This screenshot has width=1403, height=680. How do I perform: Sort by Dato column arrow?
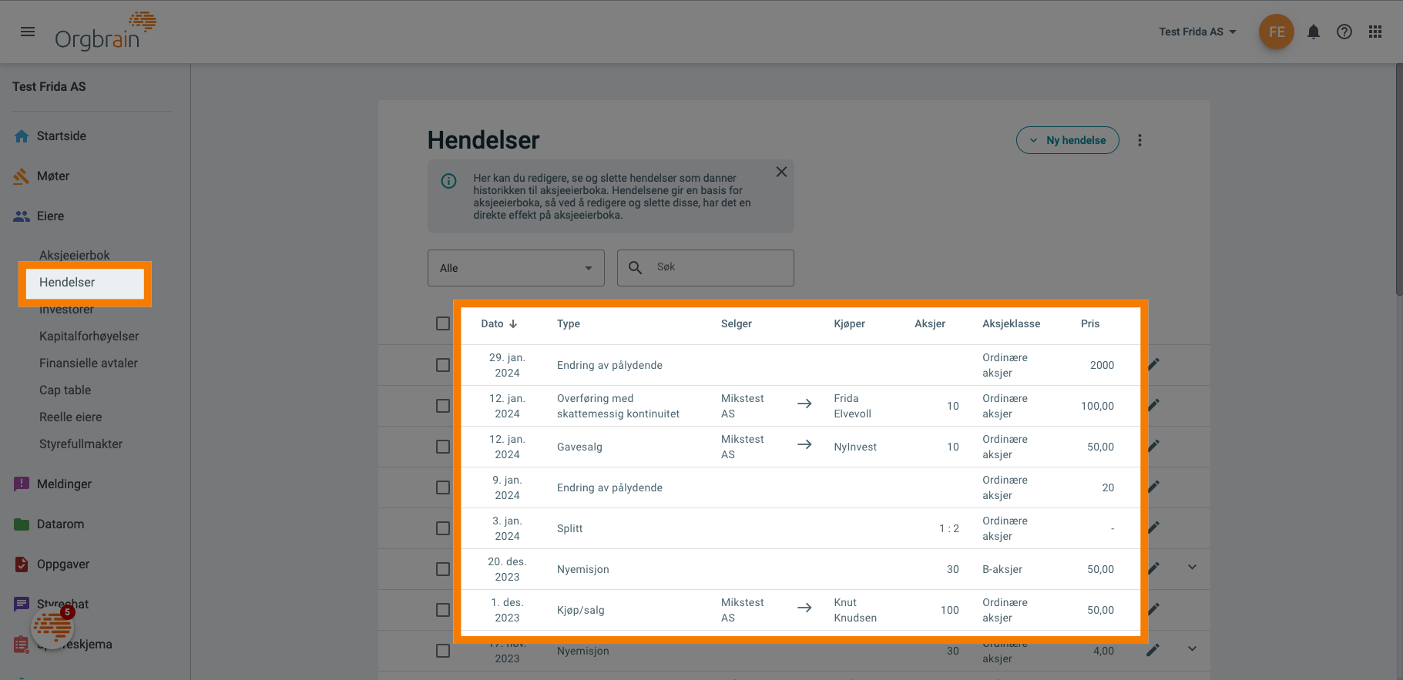click(513, 324)
